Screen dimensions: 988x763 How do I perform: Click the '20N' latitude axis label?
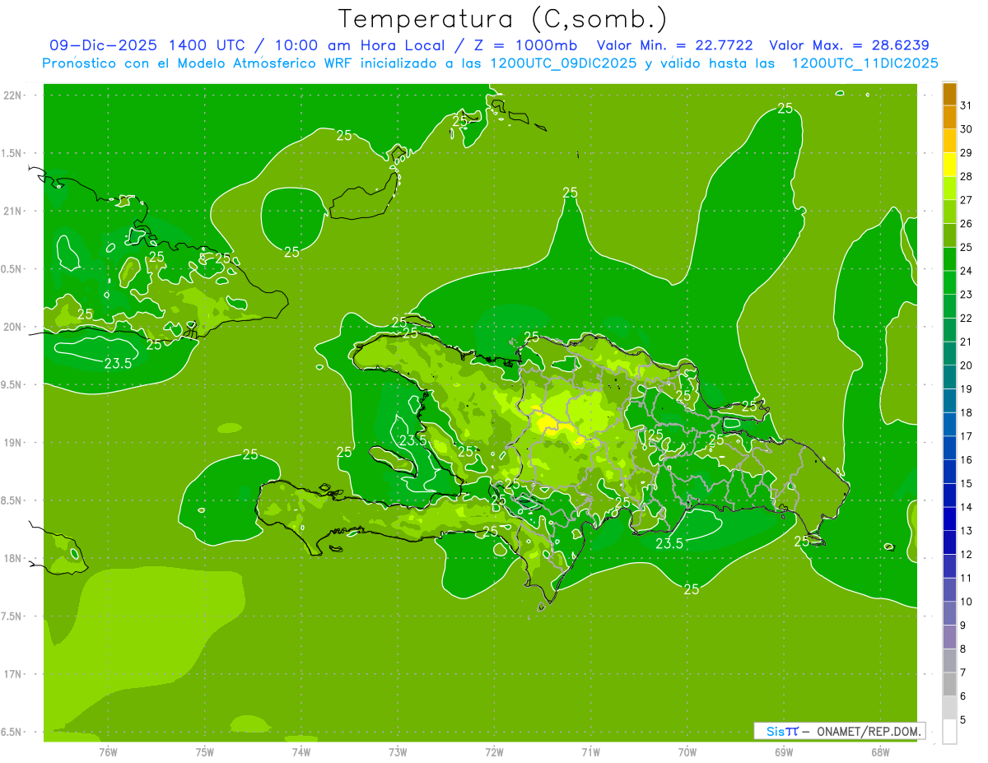(x=14, y=327)
